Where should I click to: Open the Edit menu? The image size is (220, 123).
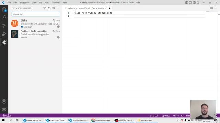15,3
